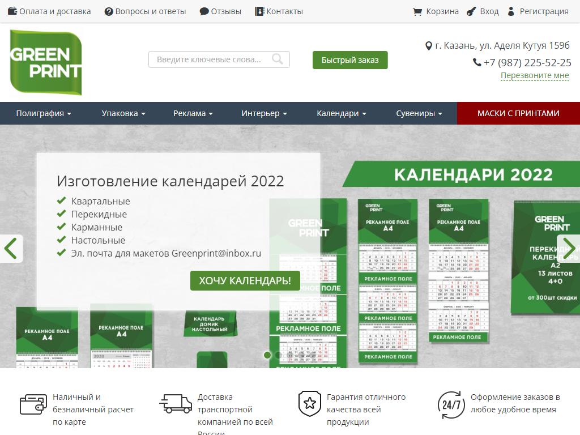The width and height of the screenshot is (580, 435).
Task: Open the Контакты page
Action: pos(279,11)
